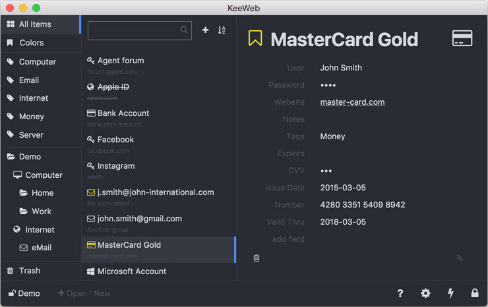Filter by Computer tag

(40, 61)
